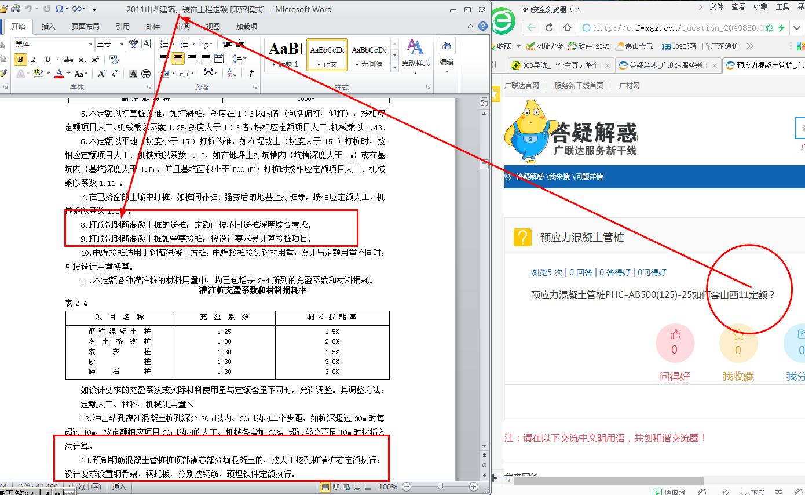Toggle strikethrough (abc) formatting
Image resolution: width=805 pixels, height=495 pixels.
[68, 59]
